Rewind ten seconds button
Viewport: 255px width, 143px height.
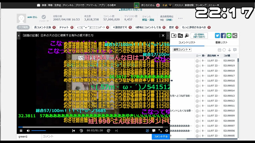(x=81, y=131)
